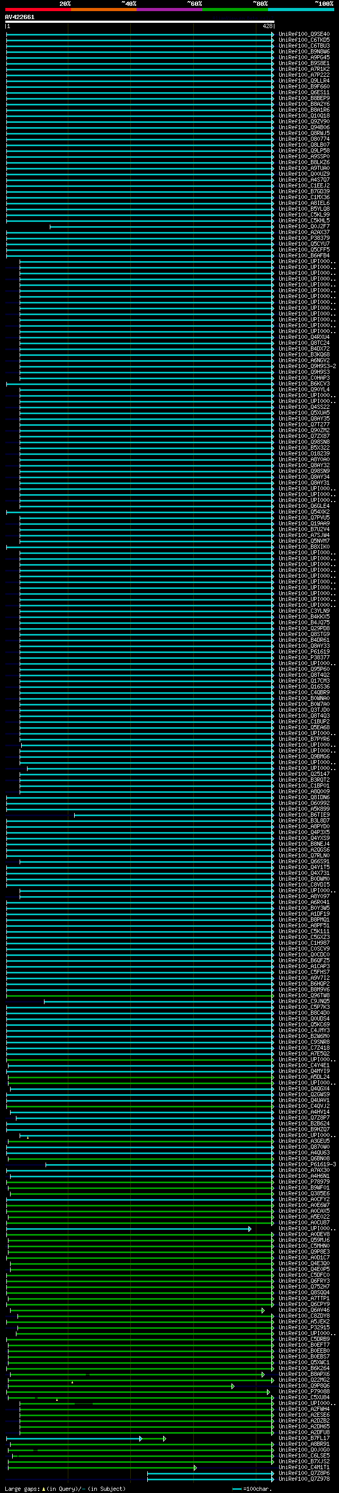Screen dimensions: 339x1493
Task: Select the UniRef100_C4M1T1 entry
Action: tap(304, 1468)
